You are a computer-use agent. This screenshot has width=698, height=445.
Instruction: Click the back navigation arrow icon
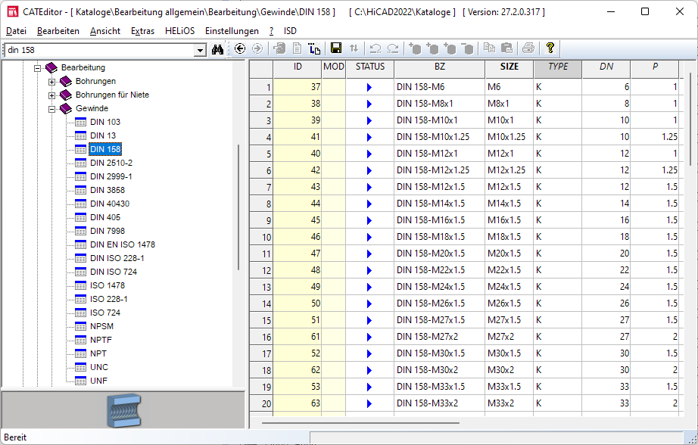click(x=240, y=48)
